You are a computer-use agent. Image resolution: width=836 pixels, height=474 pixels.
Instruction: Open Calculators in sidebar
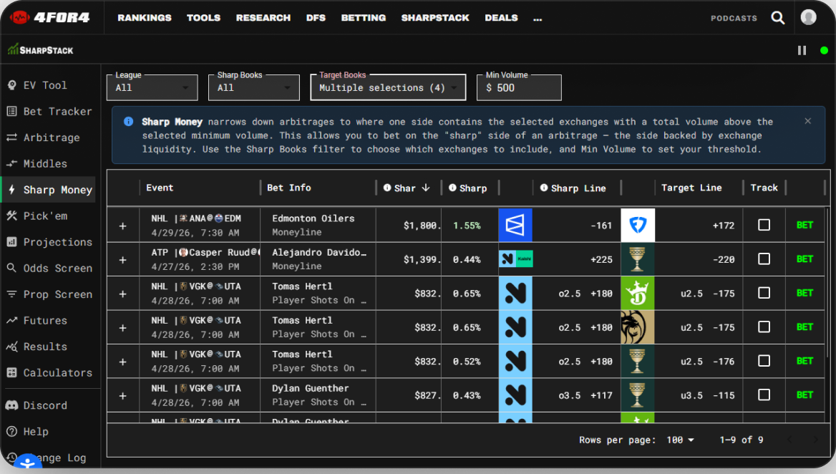tap(50, 373)
